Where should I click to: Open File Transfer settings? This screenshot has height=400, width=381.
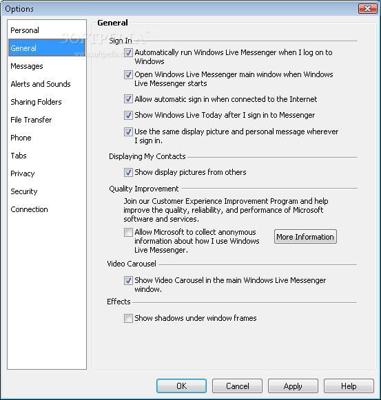(46, 120)
